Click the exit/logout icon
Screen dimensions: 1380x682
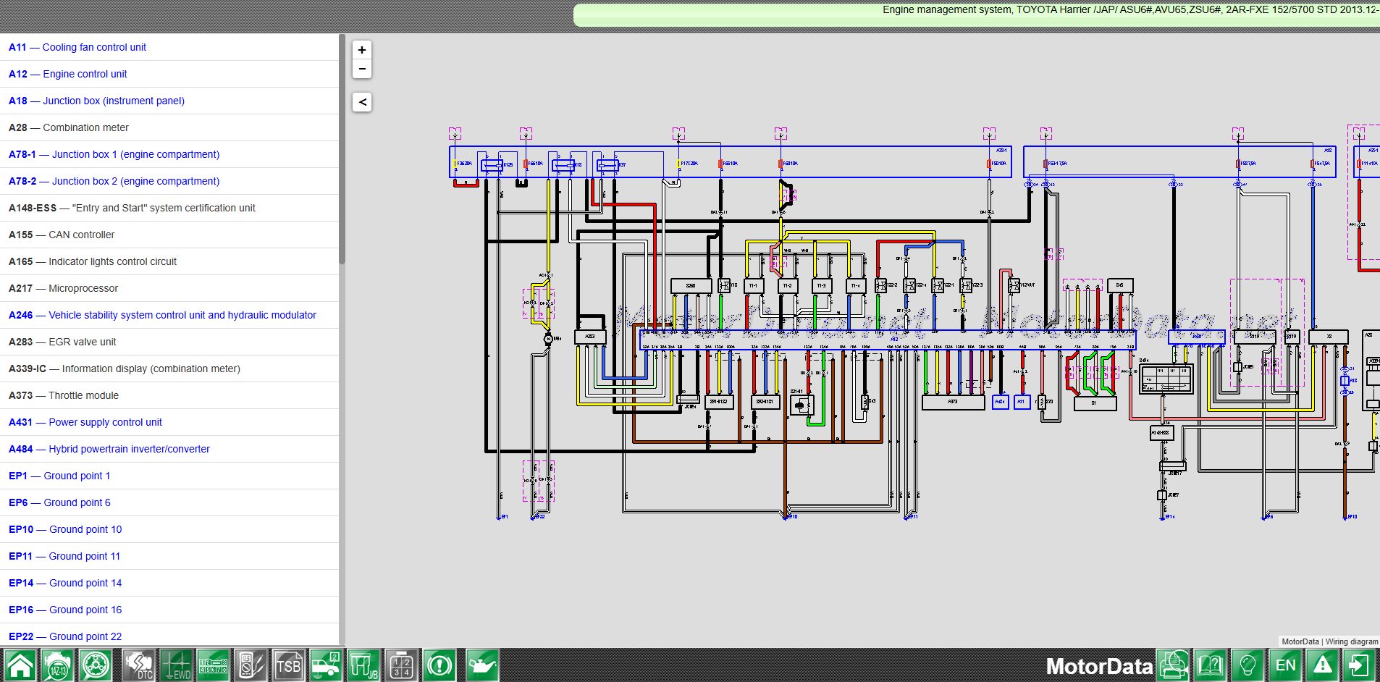pos(1360,665)
